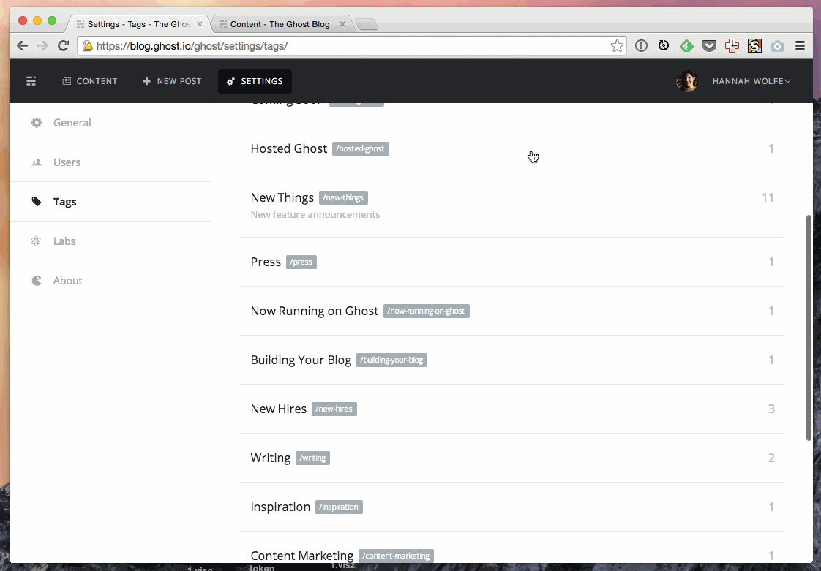
Task: Click the /writing slug label
Action: coord(312,458)
